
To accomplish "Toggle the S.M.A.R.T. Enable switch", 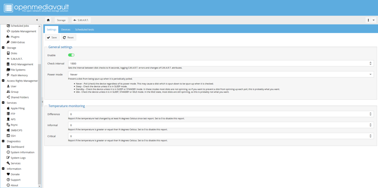I will click(x=71, y=55).
